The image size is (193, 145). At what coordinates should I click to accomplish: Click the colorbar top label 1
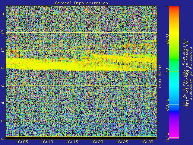(x=167, y=6)
